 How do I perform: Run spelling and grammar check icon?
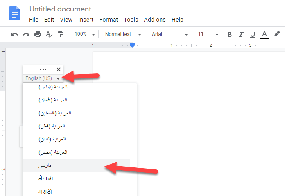[49, 34]
